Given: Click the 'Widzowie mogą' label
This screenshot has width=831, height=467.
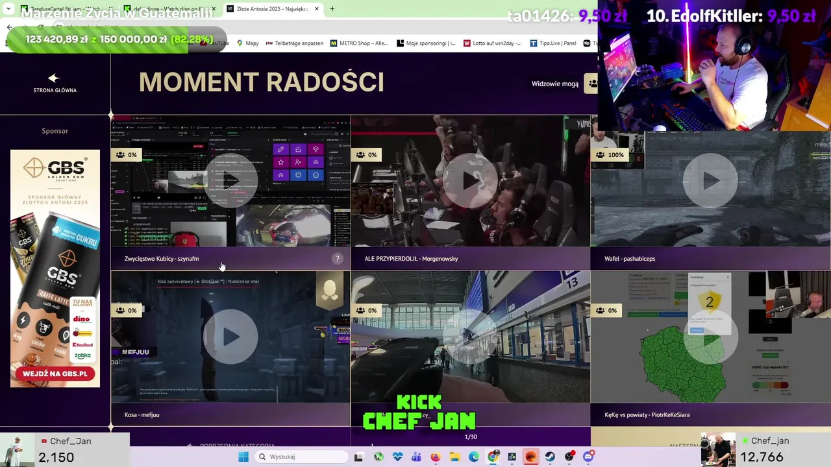Looking at the screenshot, I should click(555, 84).
